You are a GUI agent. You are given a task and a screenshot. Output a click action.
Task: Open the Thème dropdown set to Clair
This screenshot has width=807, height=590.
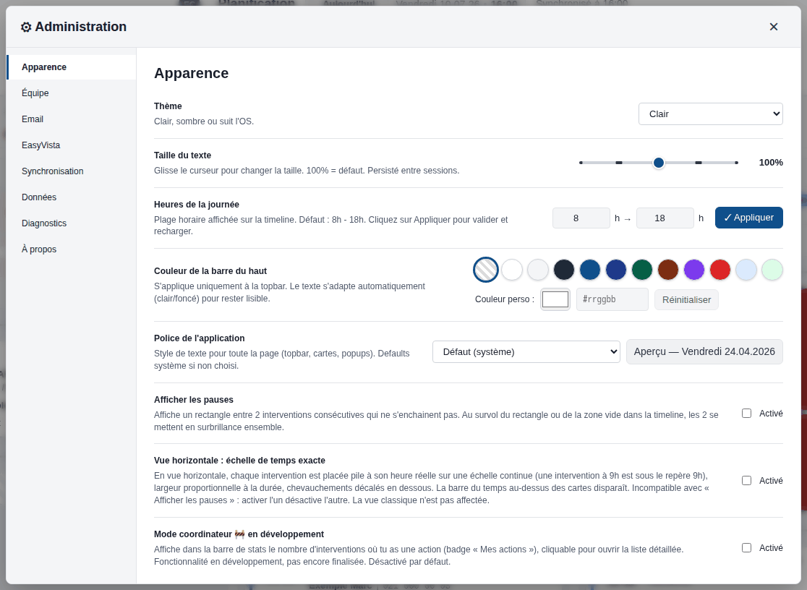pos(710,114)
